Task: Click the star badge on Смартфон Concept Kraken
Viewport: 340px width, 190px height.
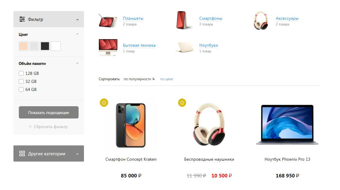Action: (x=104, y=103)
